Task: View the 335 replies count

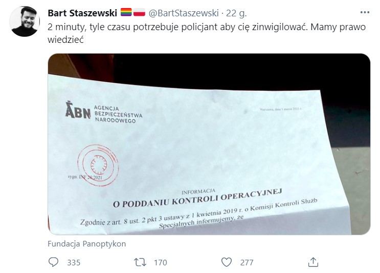Action: [74, 263]
